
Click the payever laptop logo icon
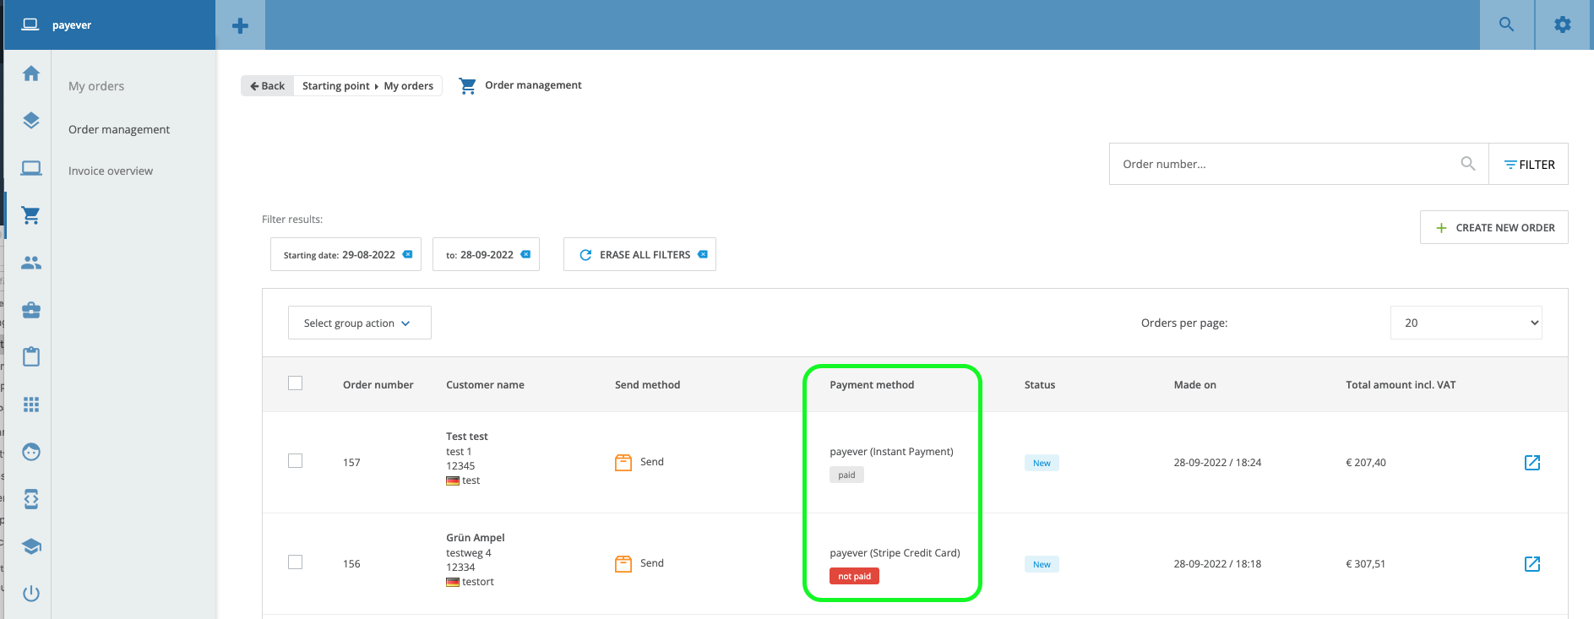point(30,24)
